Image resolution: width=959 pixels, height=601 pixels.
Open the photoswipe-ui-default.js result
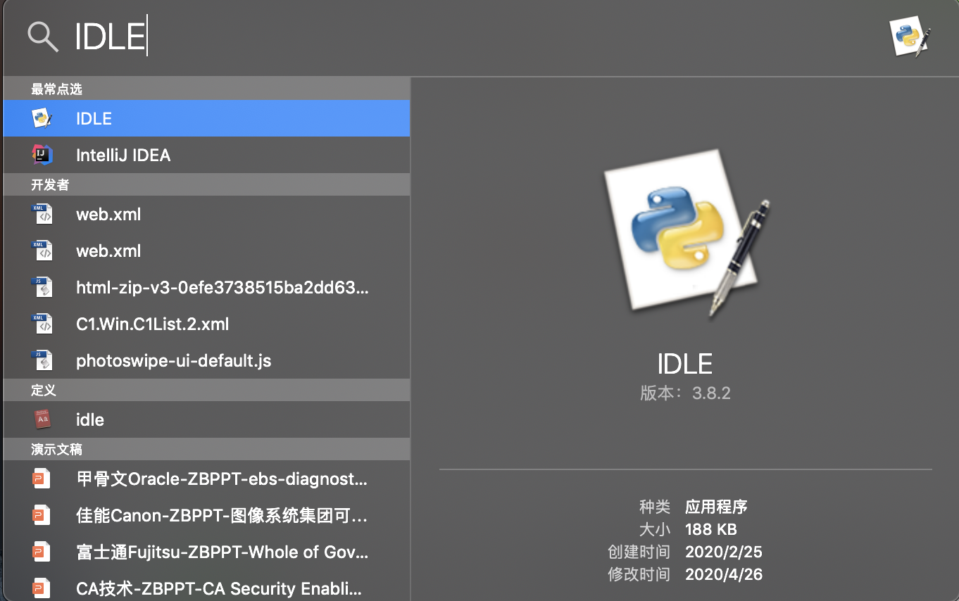pos(206,360)
